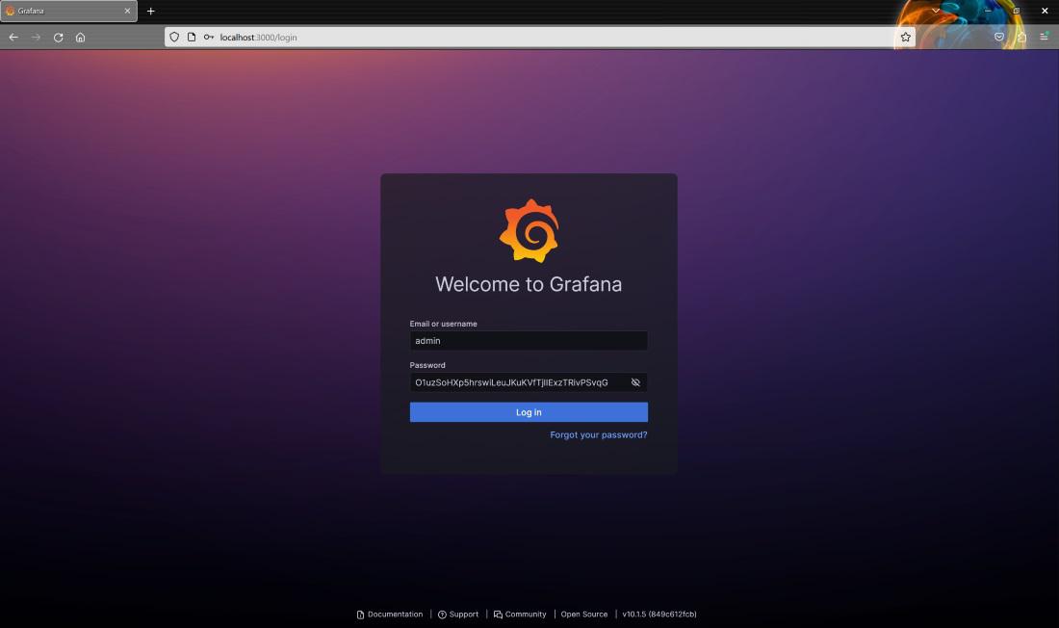1059x628 pixels.
Task: Select the Grafana browser tab
Action: (x=68, y=11)
